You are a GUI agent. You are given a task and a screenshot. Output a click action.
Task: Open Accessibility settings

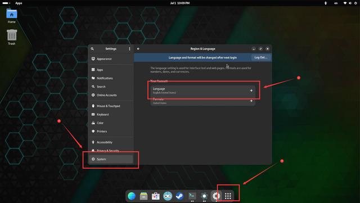pyautogui.click(x=111, y=142)
